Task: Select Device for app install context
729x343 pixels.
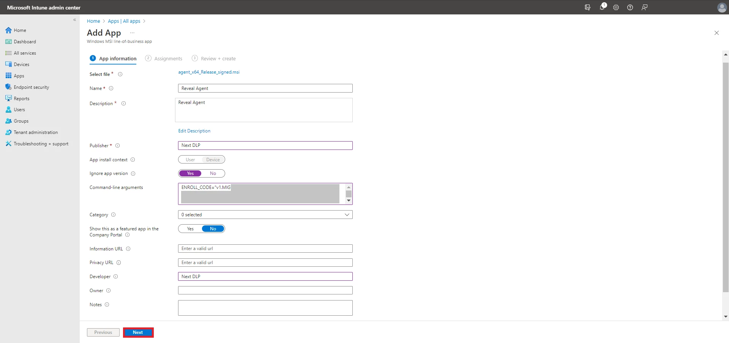Action: [x=213, y=160]
